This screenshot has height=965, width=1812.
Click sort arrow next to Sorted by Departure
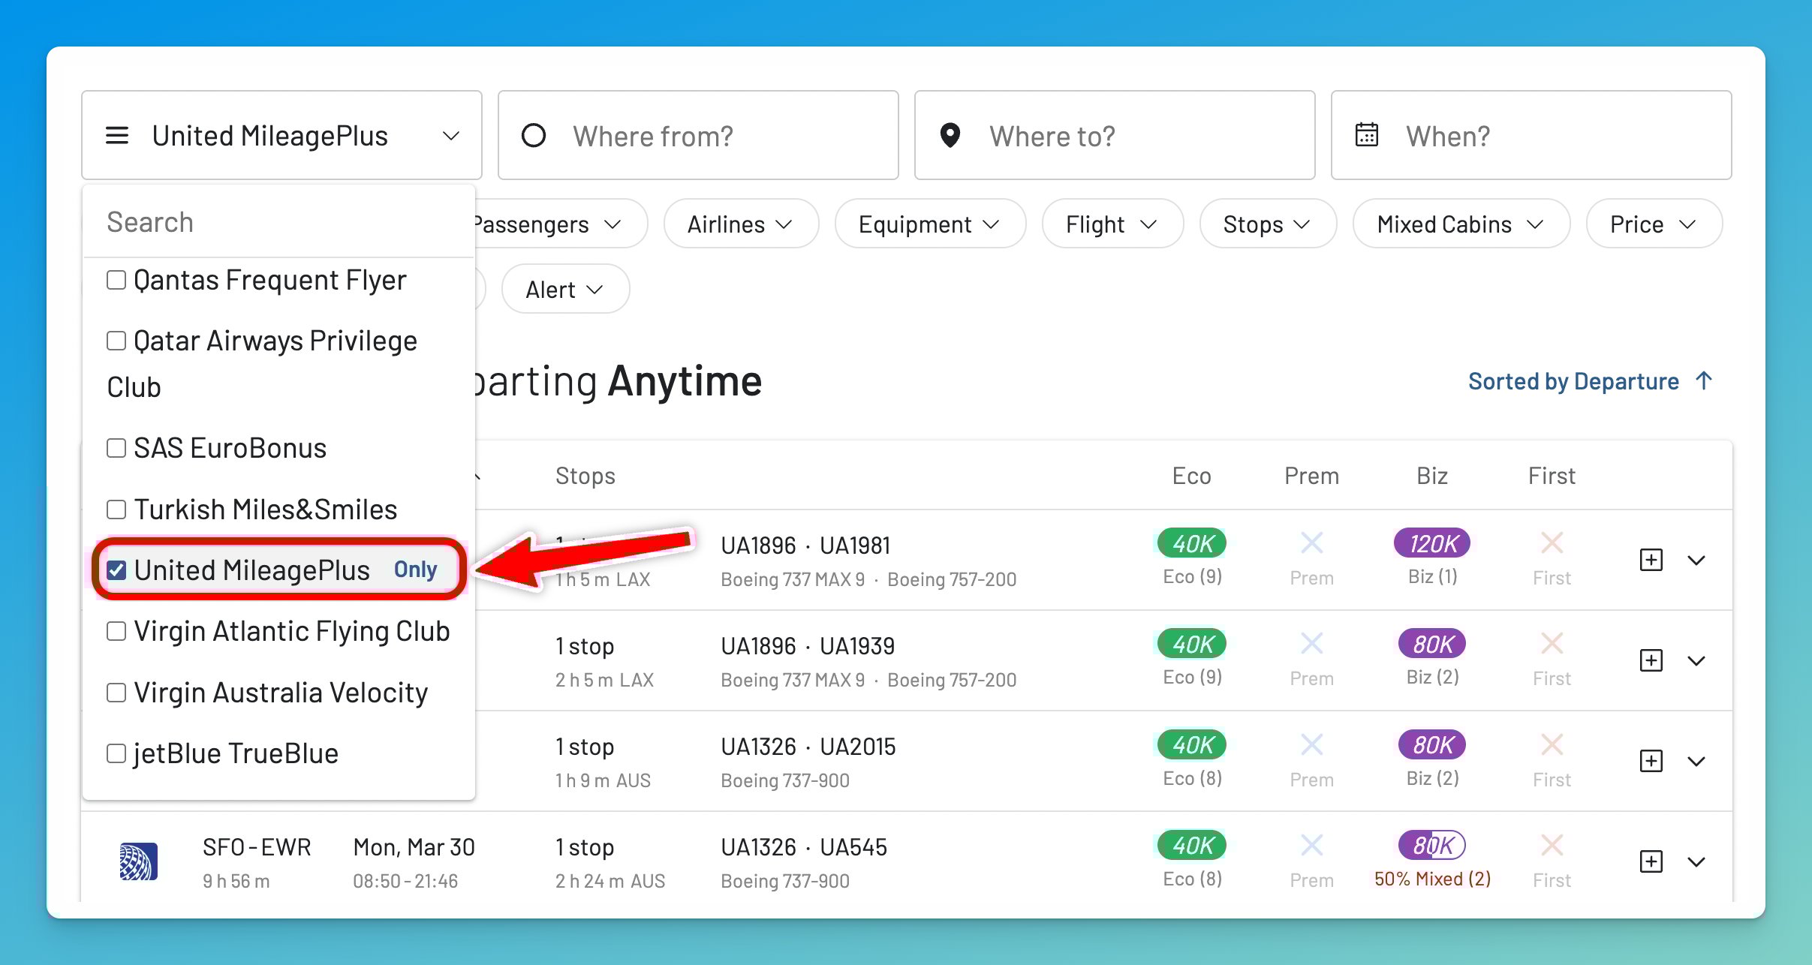1704,381
